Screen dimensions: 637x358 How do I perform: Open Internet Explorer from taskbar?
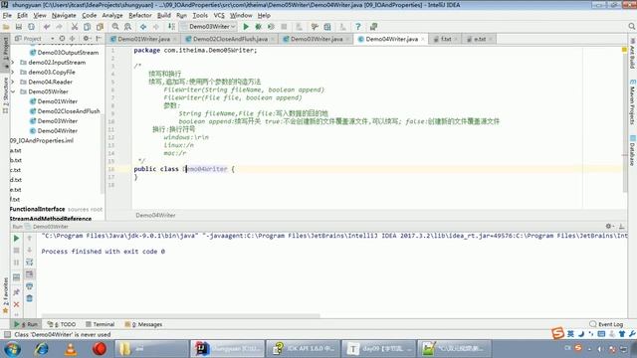(42, 349)
